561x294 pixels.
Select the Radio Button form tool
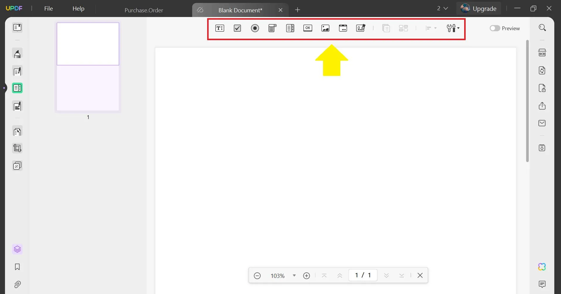[x=255, y=28]
